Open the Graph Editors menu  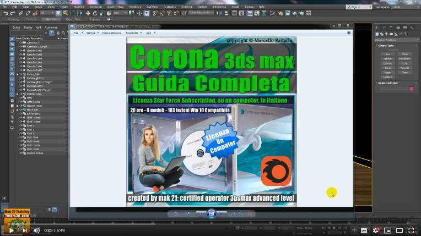point(116,7)
